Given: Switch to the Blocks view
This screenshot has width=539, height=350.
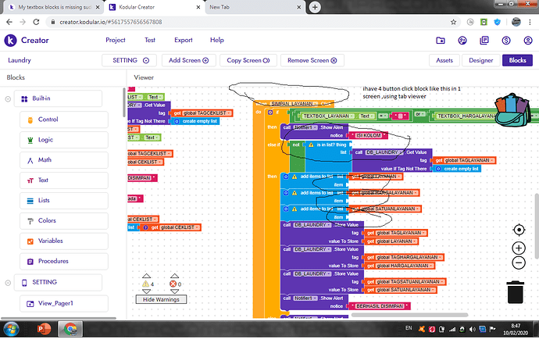Looking at the screenshot, I should point(517,59).
